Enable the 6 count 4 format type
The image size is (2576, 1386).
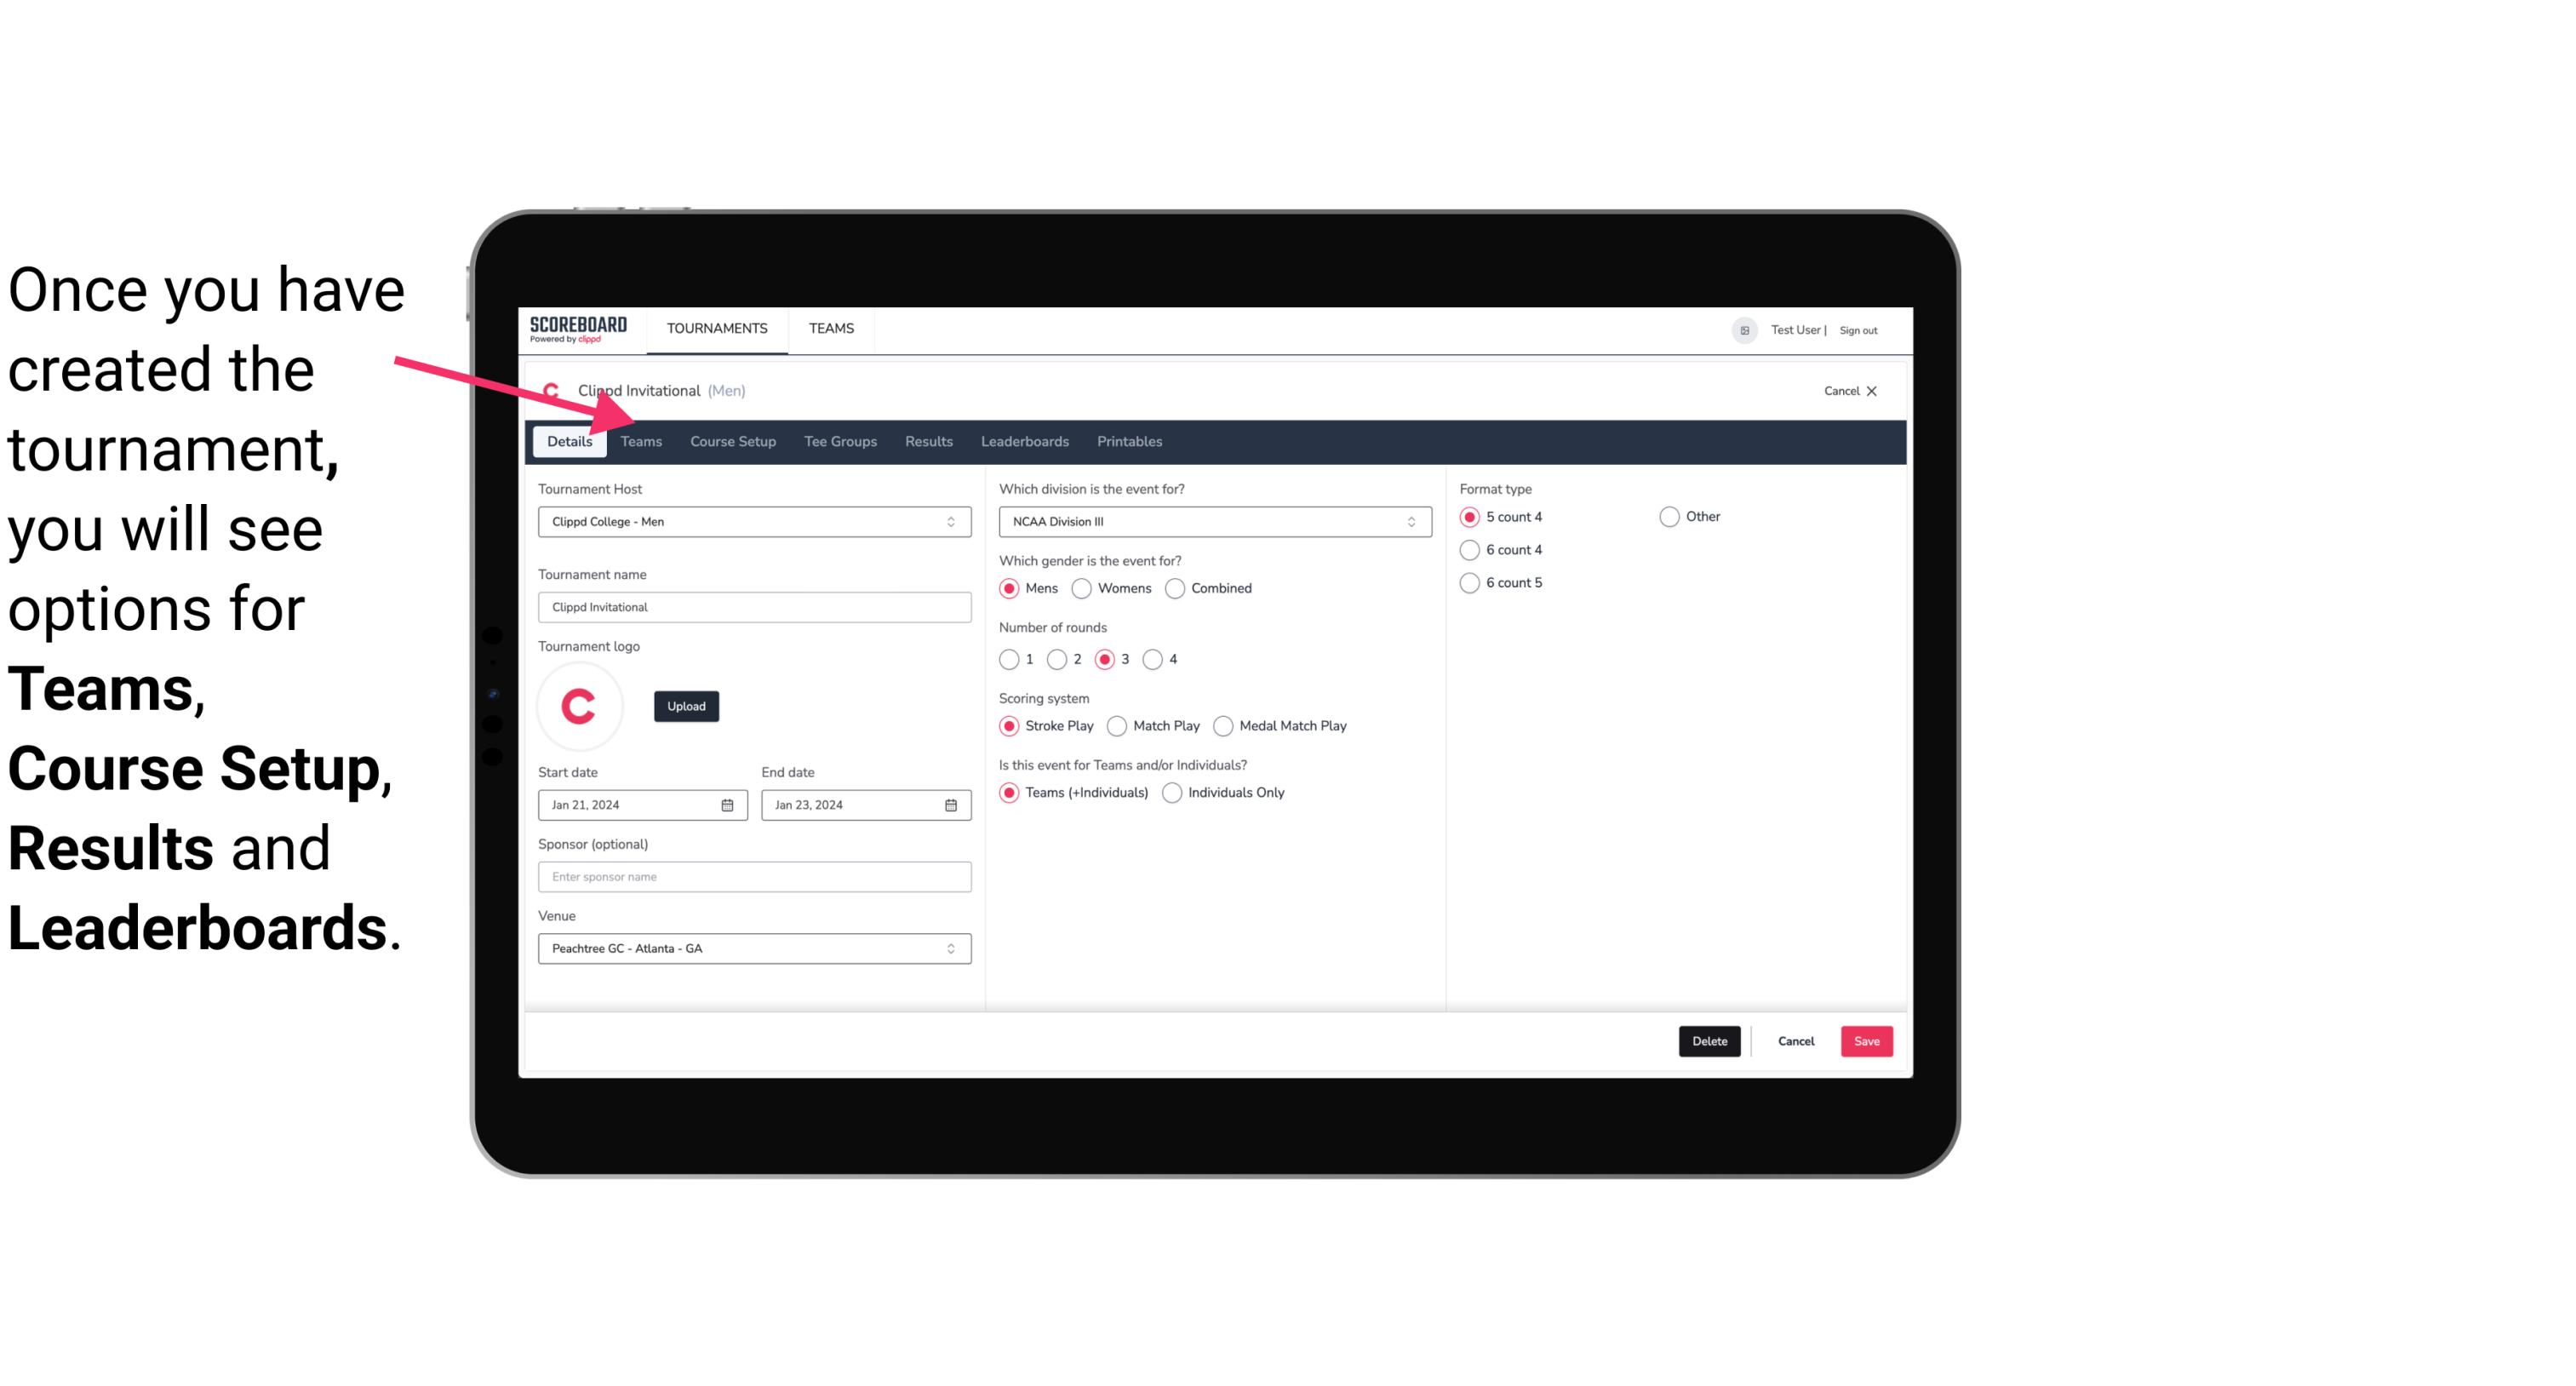[1470, 550]
